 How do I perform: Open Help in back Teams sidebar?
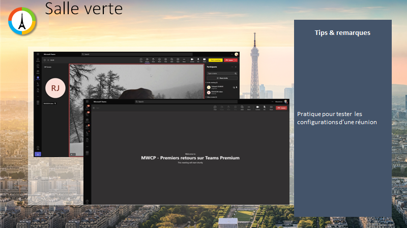[38, 148]
